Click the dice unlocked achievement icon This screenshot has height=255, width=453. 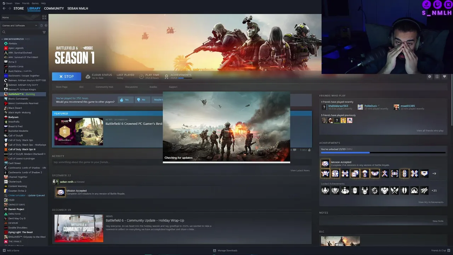tap(355, 174)
